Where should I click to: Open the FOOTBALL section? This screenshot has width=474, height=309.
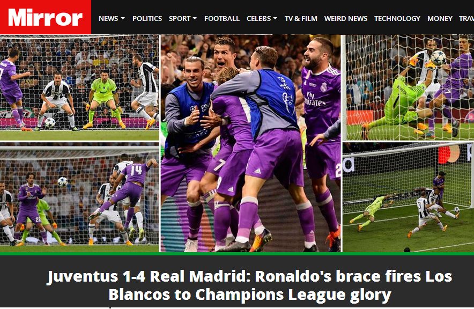(222, 18)
